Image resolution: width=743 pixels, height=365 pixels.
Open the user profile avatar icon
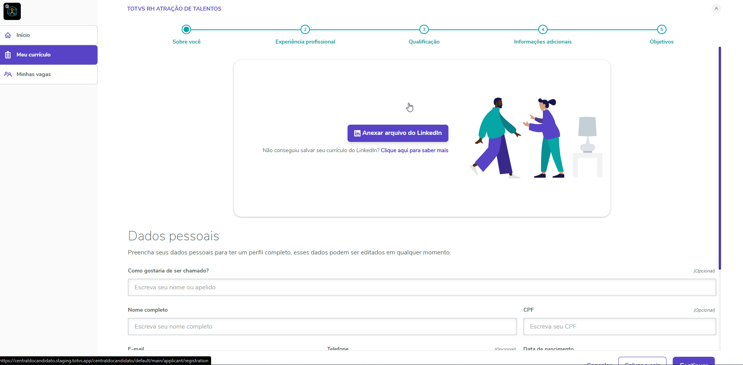tap(716, 9)
